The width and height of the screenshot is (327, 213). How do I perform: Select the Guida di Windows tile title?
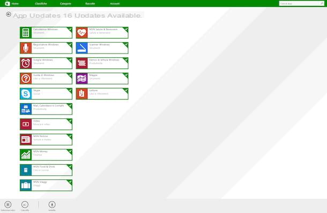(43, 75)
